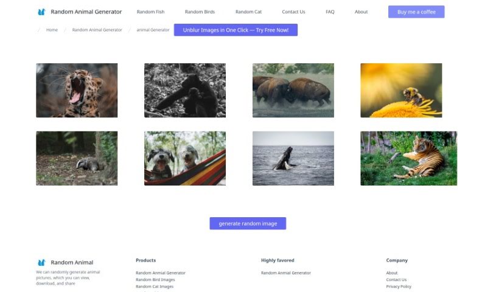
Task: Click the Random Animal footer brand text
Action: click(72, 263)
